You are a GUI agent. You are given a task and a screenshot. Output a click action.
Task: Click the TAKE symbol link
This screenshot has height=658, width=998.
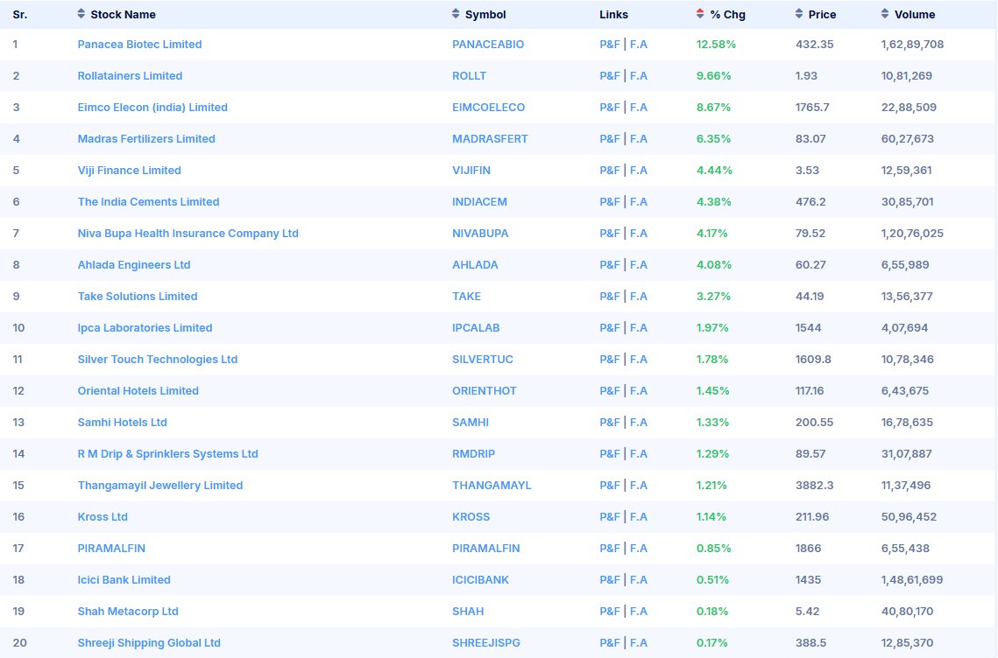pyautogui.click(x=466, y=297)
